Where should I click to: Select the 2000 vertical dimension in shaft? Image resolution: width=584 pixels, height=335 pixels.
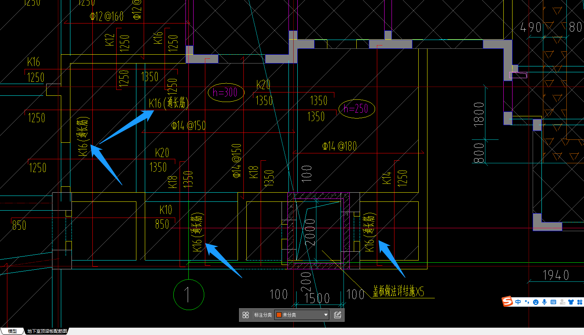coord(310,232)
